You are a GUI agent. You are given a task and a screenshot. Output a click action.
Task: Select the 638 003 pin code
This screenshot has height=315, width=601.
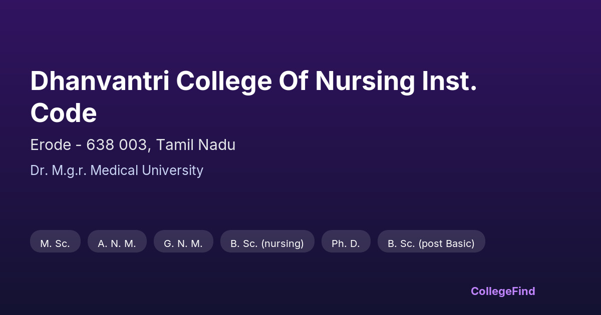pyautogui.click(x=117, y=145)
